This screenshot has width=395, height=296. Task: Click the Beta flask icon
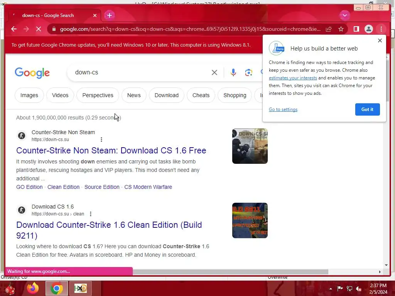pos(276,48)
